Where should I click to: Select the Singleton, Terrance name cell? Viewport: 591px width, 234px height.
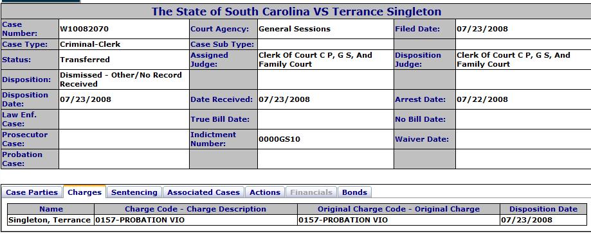click(x=50, y=220)
